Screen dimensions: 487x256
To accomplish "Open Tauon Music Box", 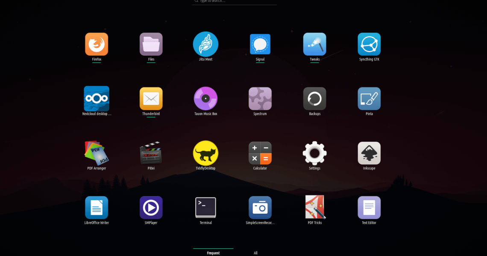I will pyautogui.click(x=205, y=99).
